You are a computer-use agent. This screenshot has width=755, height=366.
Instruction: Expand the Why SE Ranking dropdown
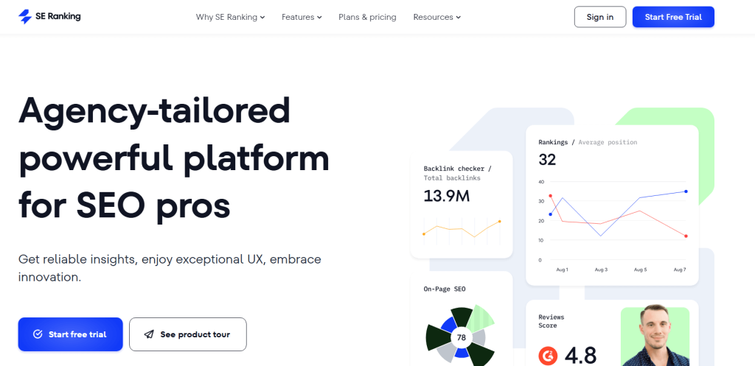[x=230, y=17]
